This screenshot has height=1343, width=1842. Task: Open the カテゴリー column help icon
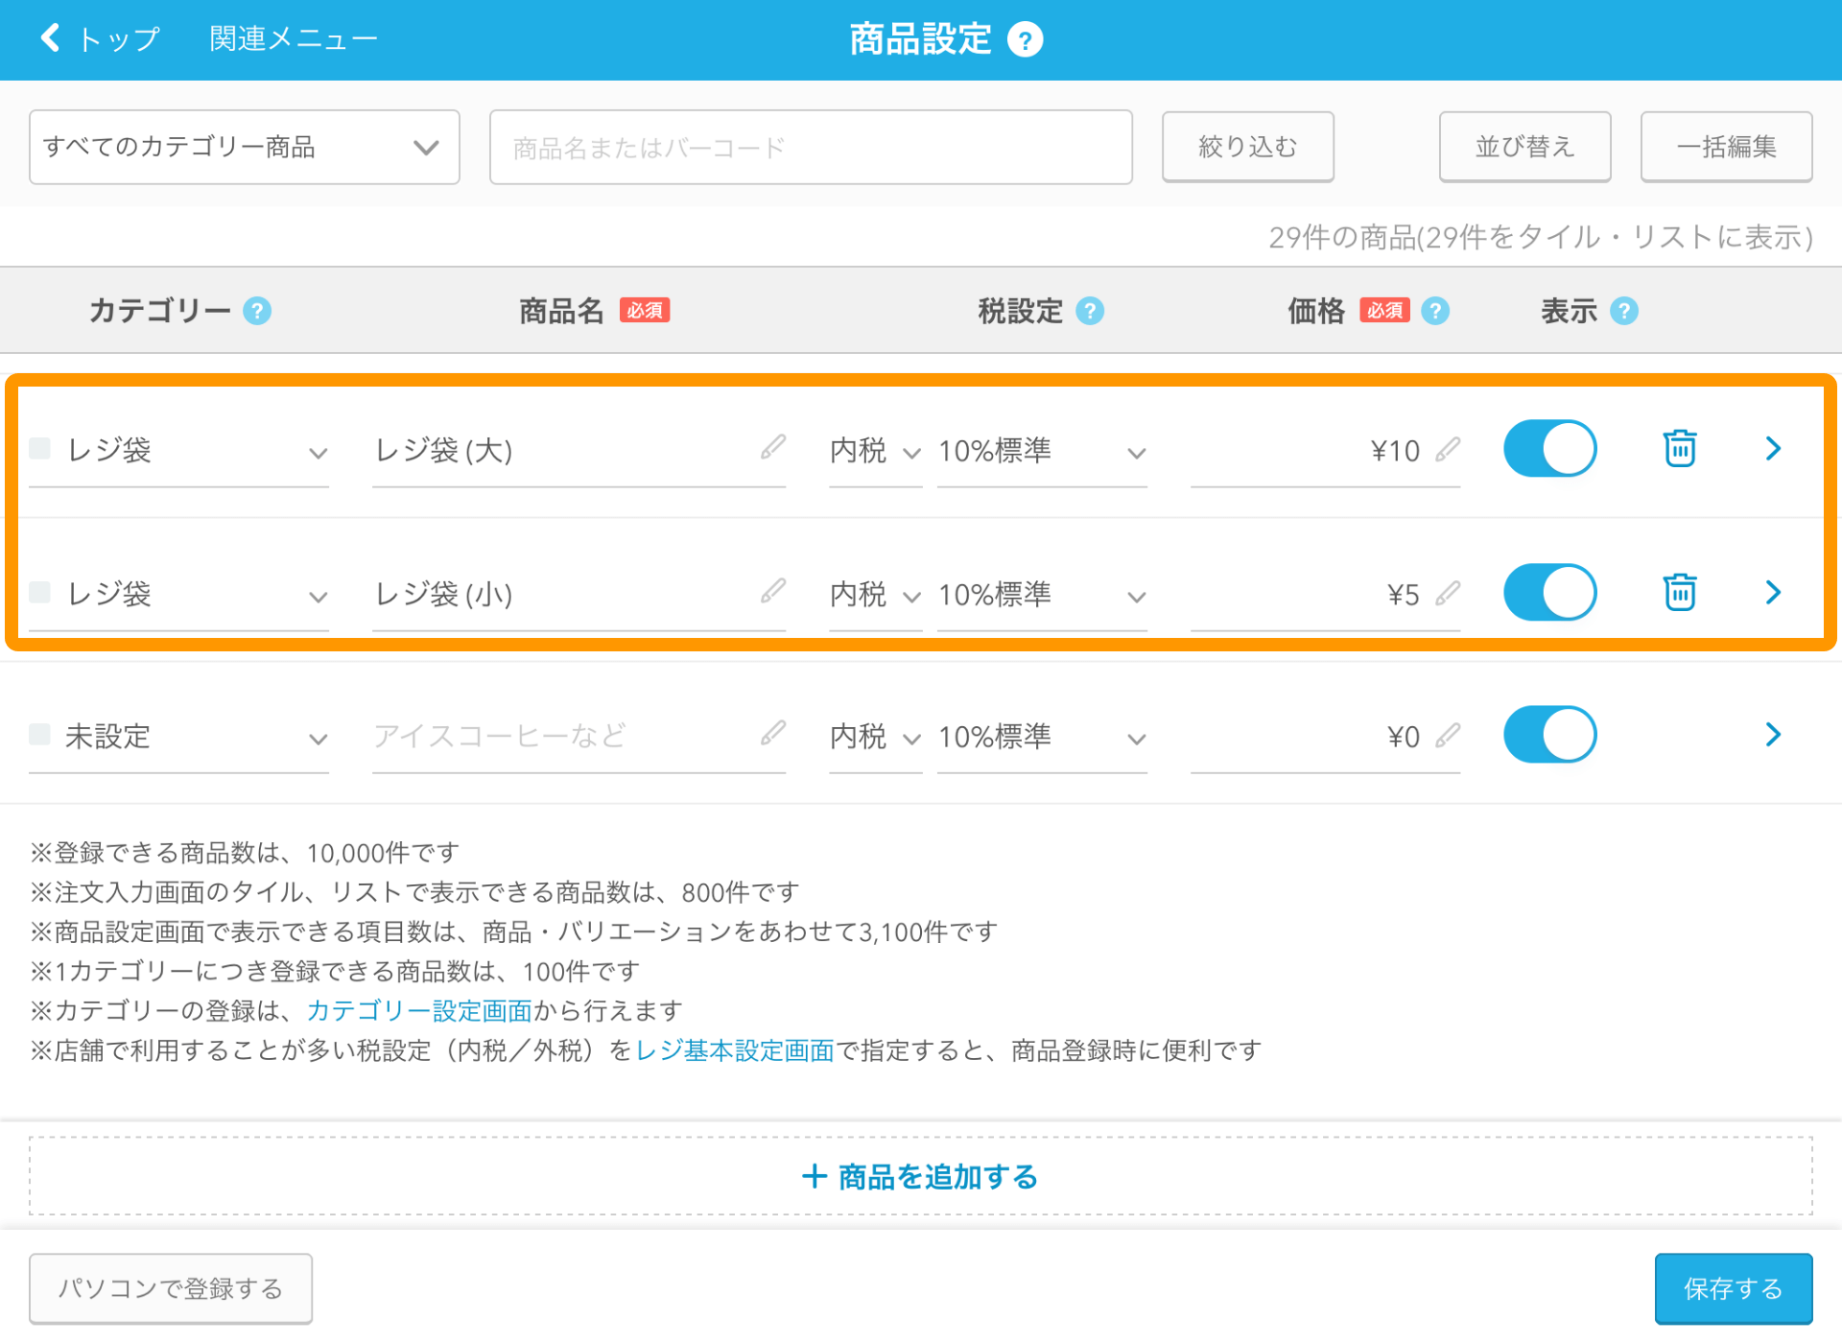(257, 311)
